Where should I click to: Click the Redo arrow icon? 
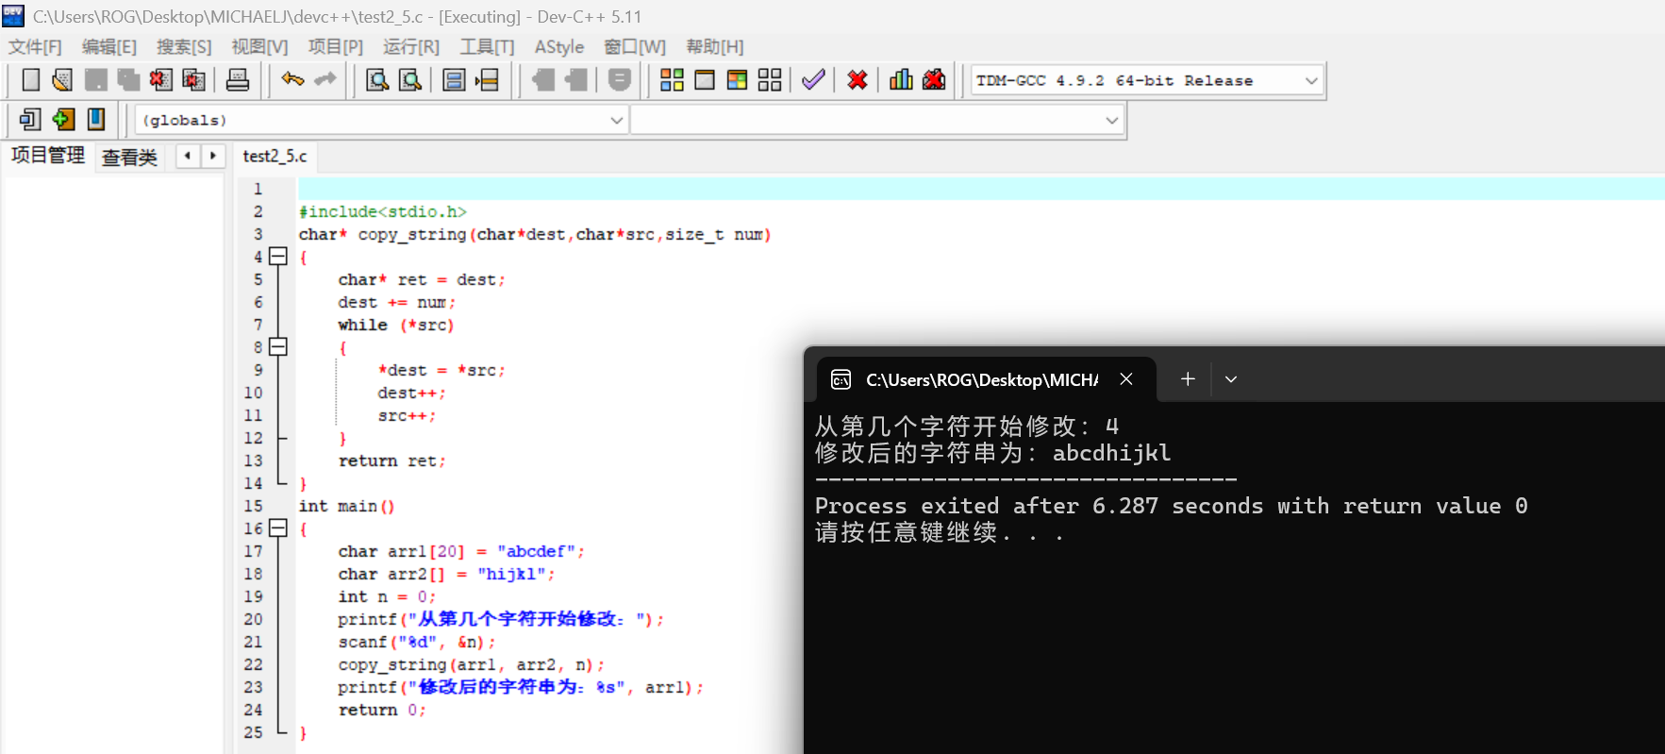[x=325, y=80]
